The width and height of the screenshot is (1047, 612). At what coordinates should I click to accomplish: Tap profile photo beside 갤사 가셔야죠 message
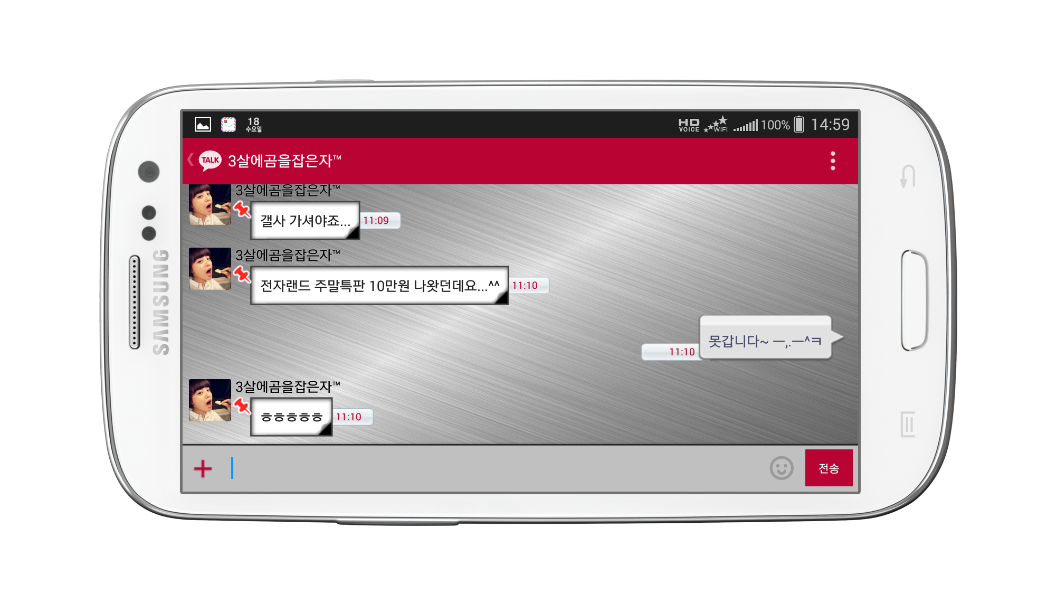[210, 205]
